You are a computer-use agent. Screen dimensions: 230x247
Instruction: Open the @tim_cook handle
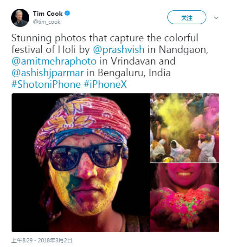[46, 22]
